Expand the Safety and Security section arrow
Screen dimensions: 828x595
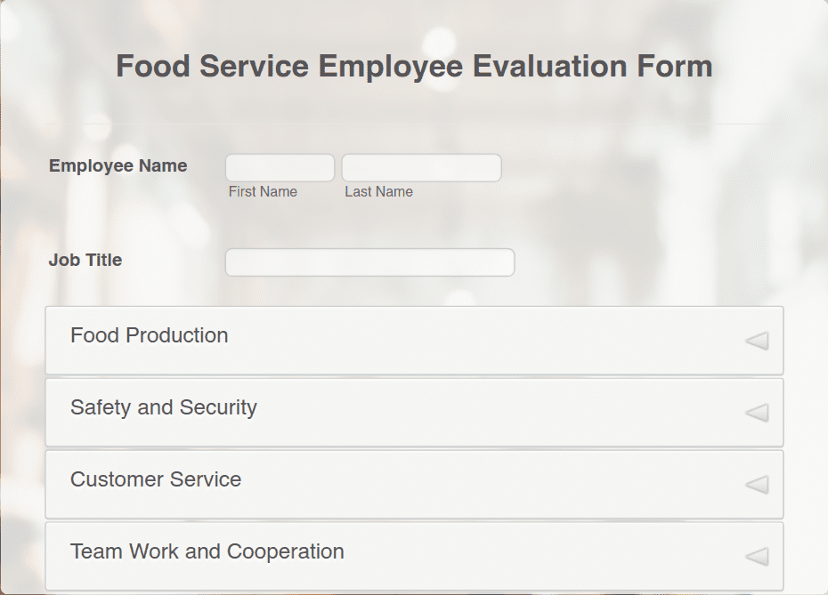click(x=755, y=412)
